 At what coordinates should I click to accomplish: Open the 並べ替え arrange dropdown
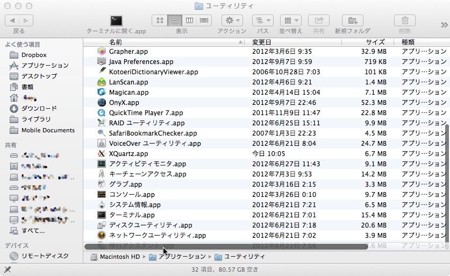coord(290,20)
